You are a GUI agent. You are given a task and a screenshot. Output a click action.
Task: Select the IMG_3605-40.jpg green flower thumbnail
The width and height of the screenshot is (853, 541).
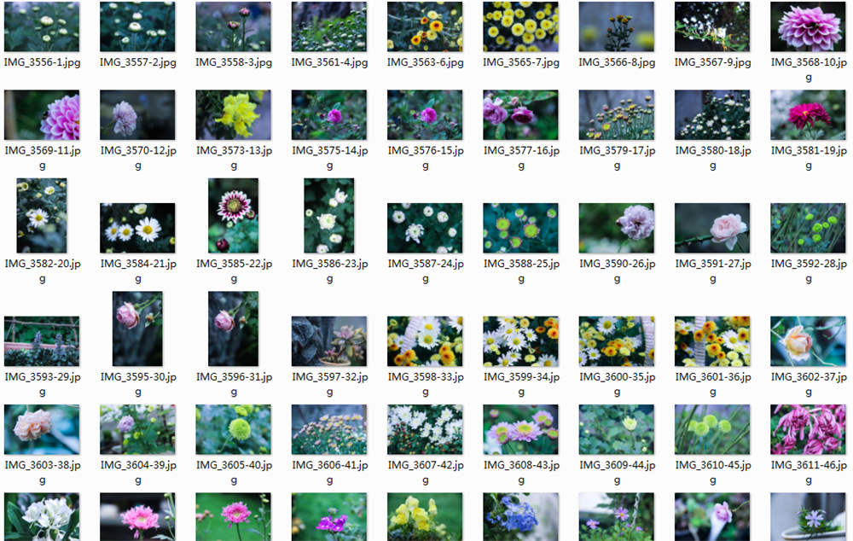point(233,429)
